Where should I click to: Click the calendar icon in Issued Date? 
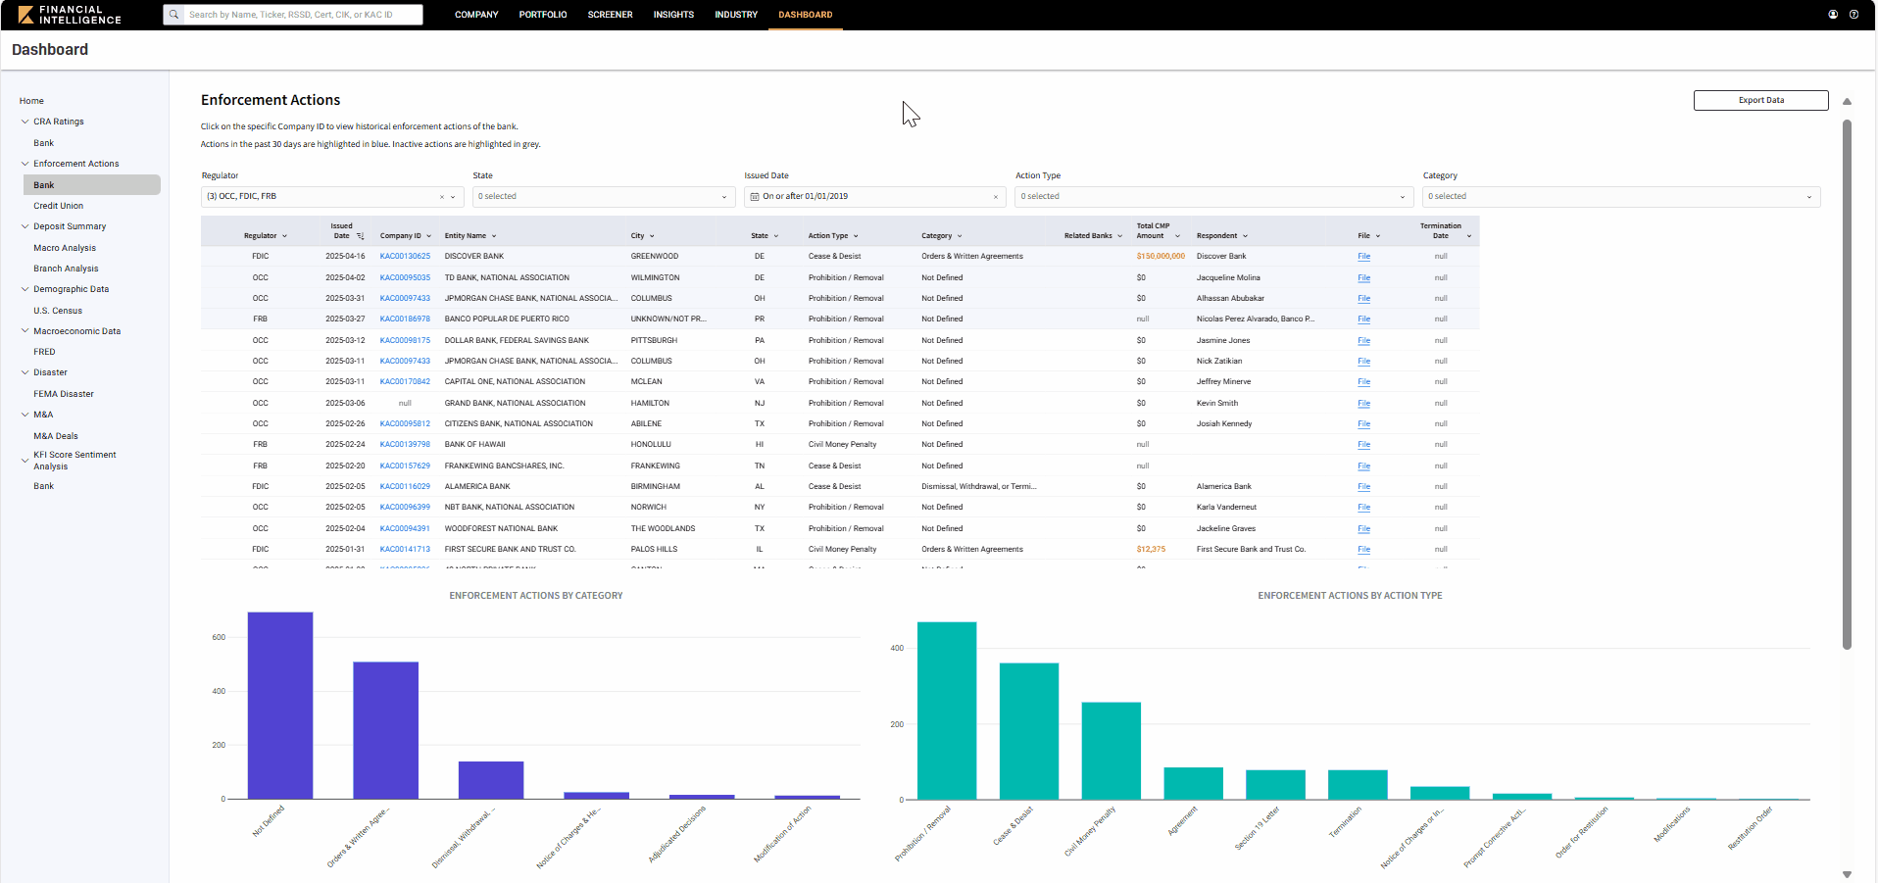[x=755, y=197]
